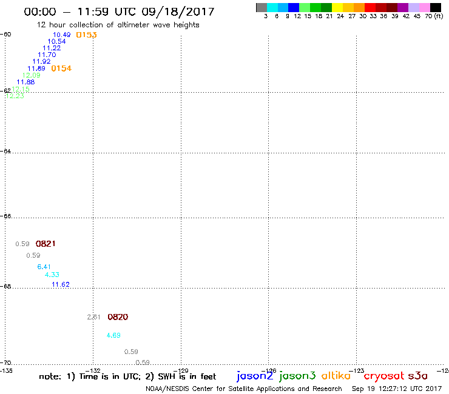Image resolution: width=449 pixels, height=394 pixels.
Task: Click the blue 11.62 wave height
Action: (x=61, y=284)
